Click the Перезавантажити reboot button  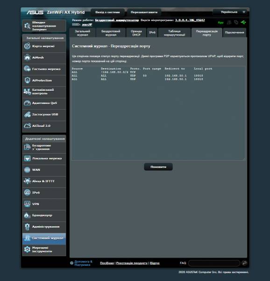point(144,12)
